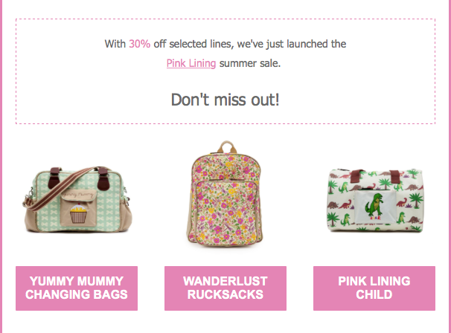Viewport: 451px width, 333px height.
Task: Click the "Don't miss out!" heading
Action: coord(225,100)
